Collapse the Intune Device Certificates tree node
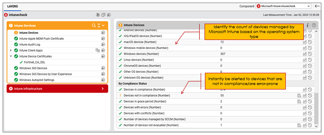The height and width of the screenshot is (135, 324). tap(11, 56)
